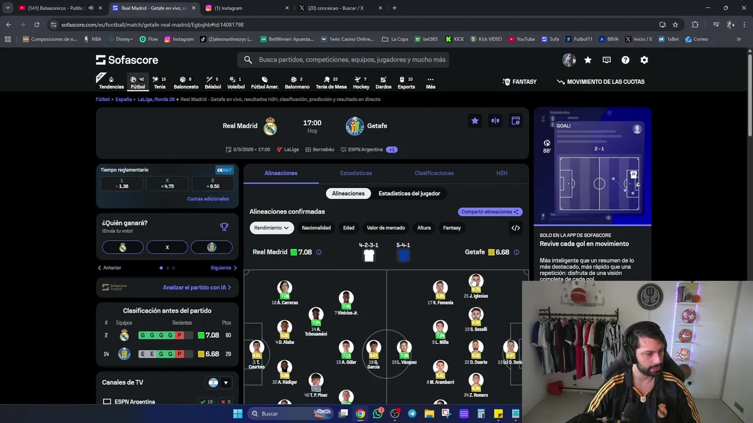
Task: Open the help question mark icon
Action: tap(625, 60)
